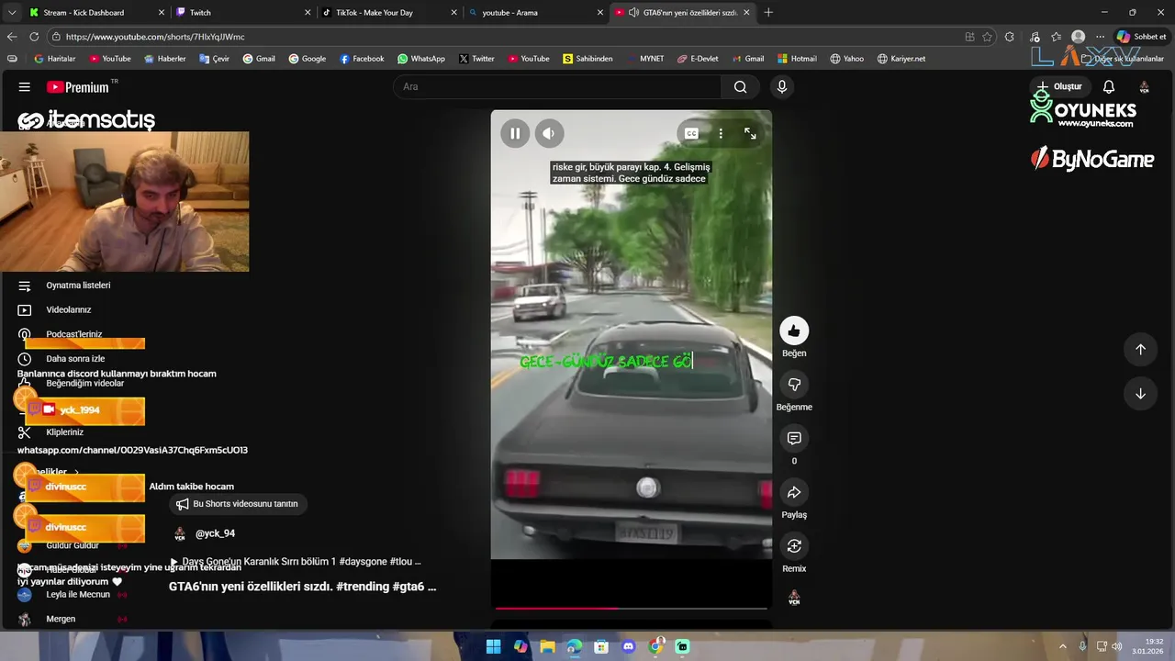This screenshot has width=1175, height=661.
Task: Open the Sahibinden bookmark
Action: pos(588,59)
